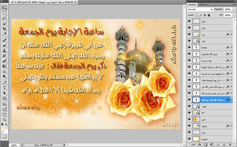Click the zoom percentage field in status bar
The height and width of the screenshot is (147, 237).
click(x=14, y=145)
